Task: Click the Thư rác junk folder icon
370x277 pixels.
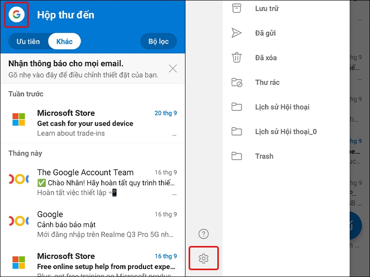Action: [x=237, y=83]
